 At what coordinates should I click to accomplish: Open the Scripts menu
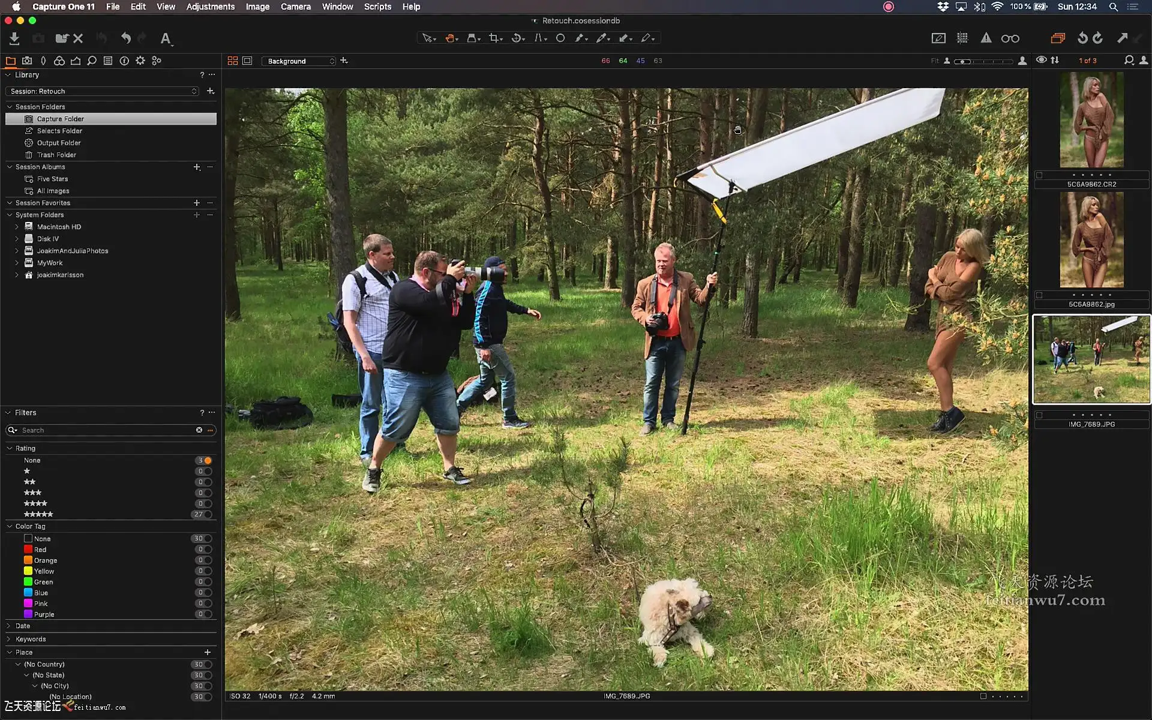coord(377,7)
